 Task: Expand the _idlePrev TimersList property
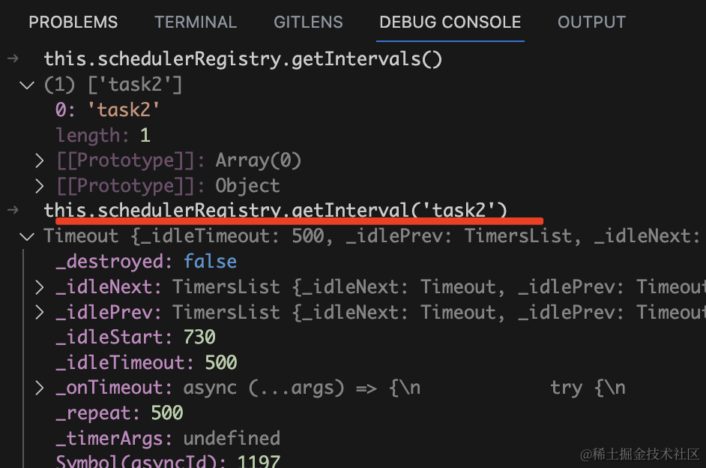point(40,313)
